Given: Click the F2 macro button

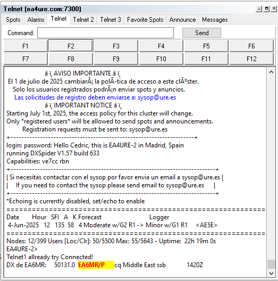Looking at the screenshot, I should (71, 46).
